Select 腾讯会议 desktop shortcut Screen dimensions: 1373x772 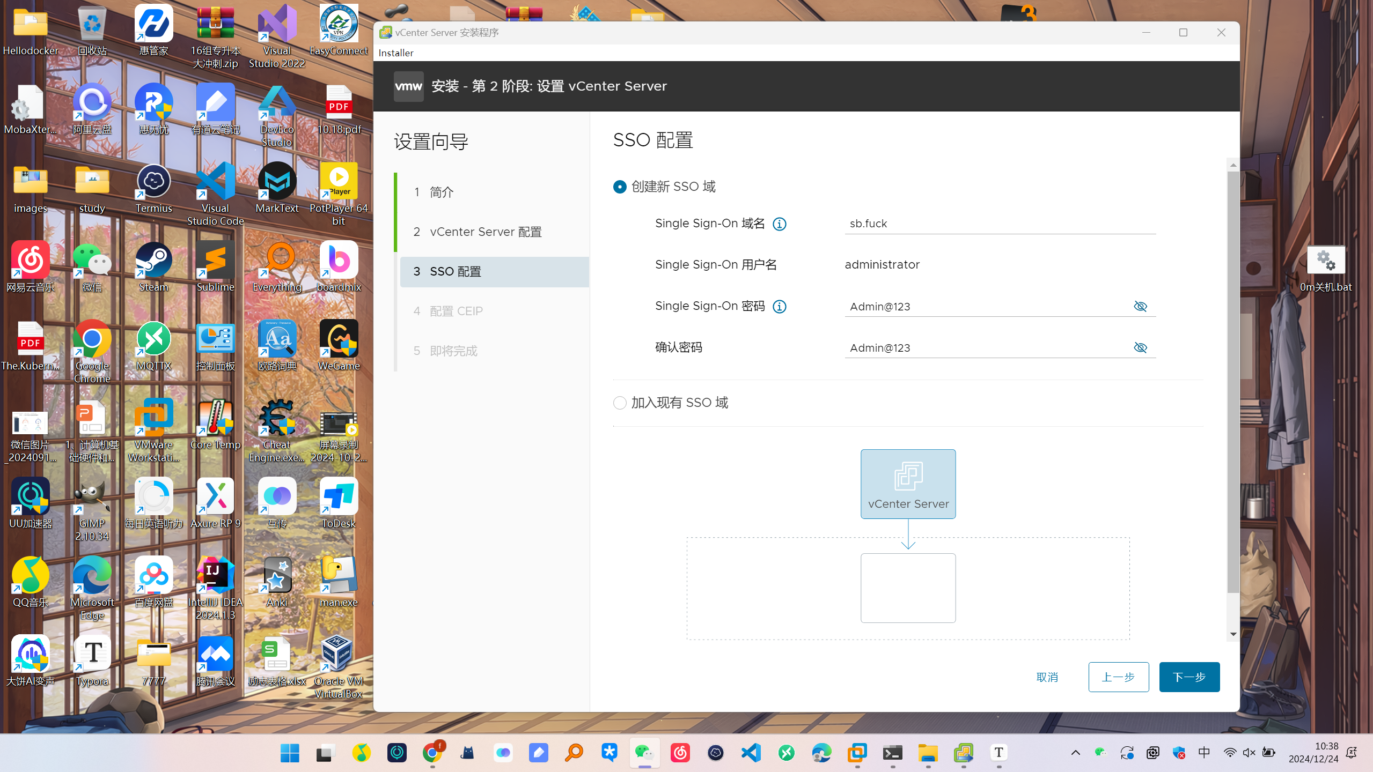coord(215,661)
